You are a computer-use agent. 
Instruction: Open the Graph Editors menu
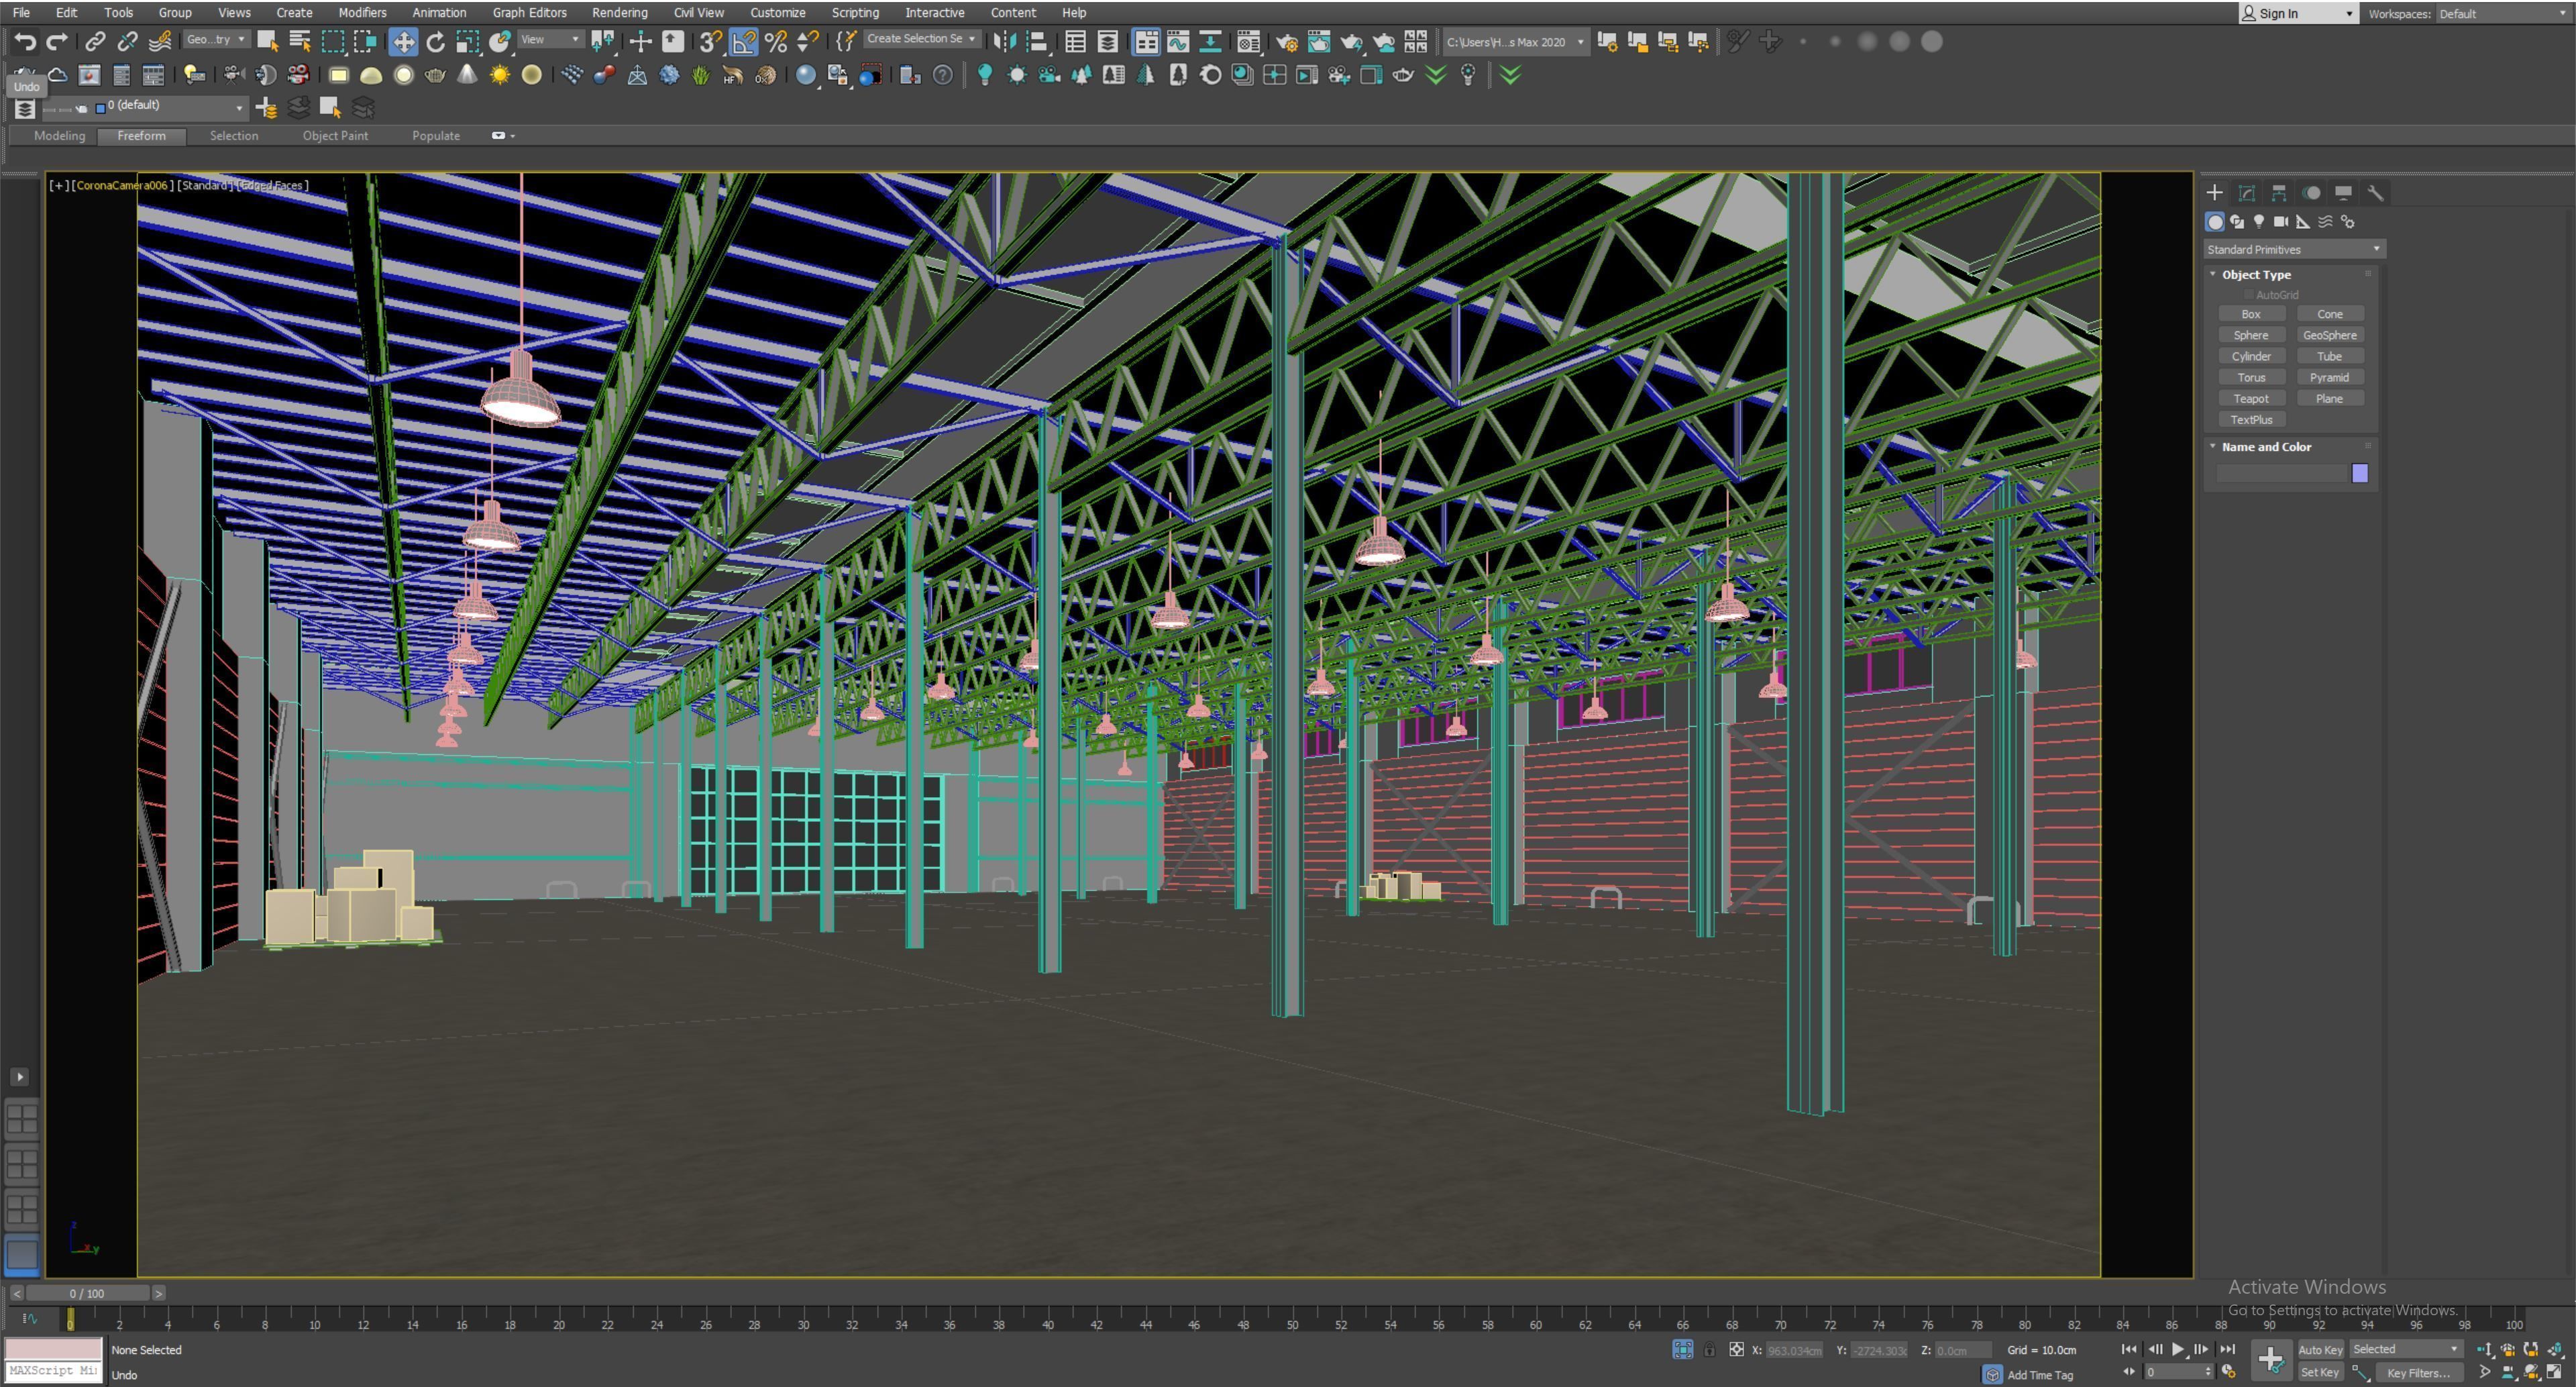tap(529, 13)
